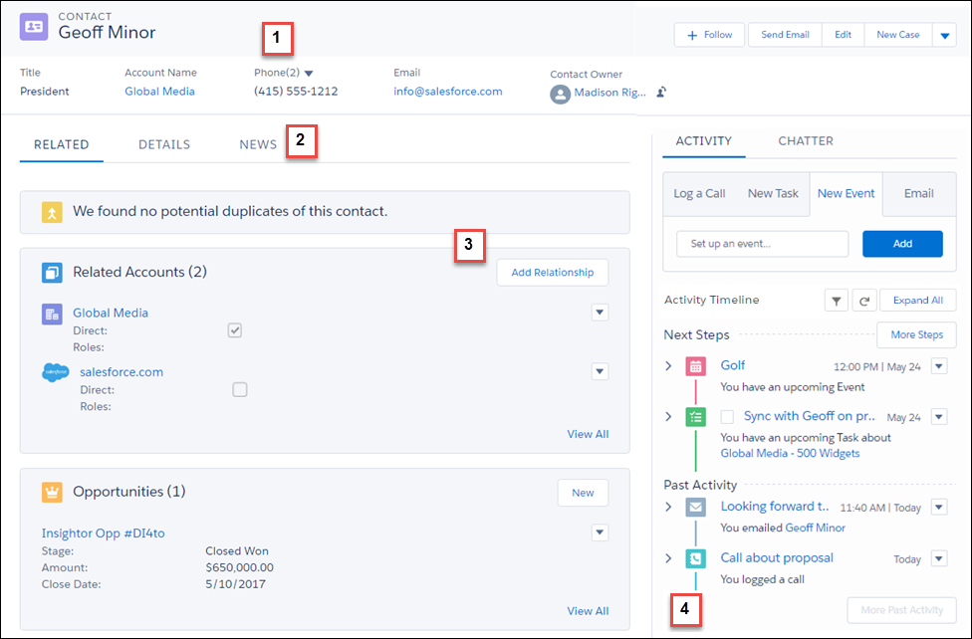This screenshot has height=639, width=972.
Task: Click the Golf event calendar icon
Action: click(x=695, y=366)
